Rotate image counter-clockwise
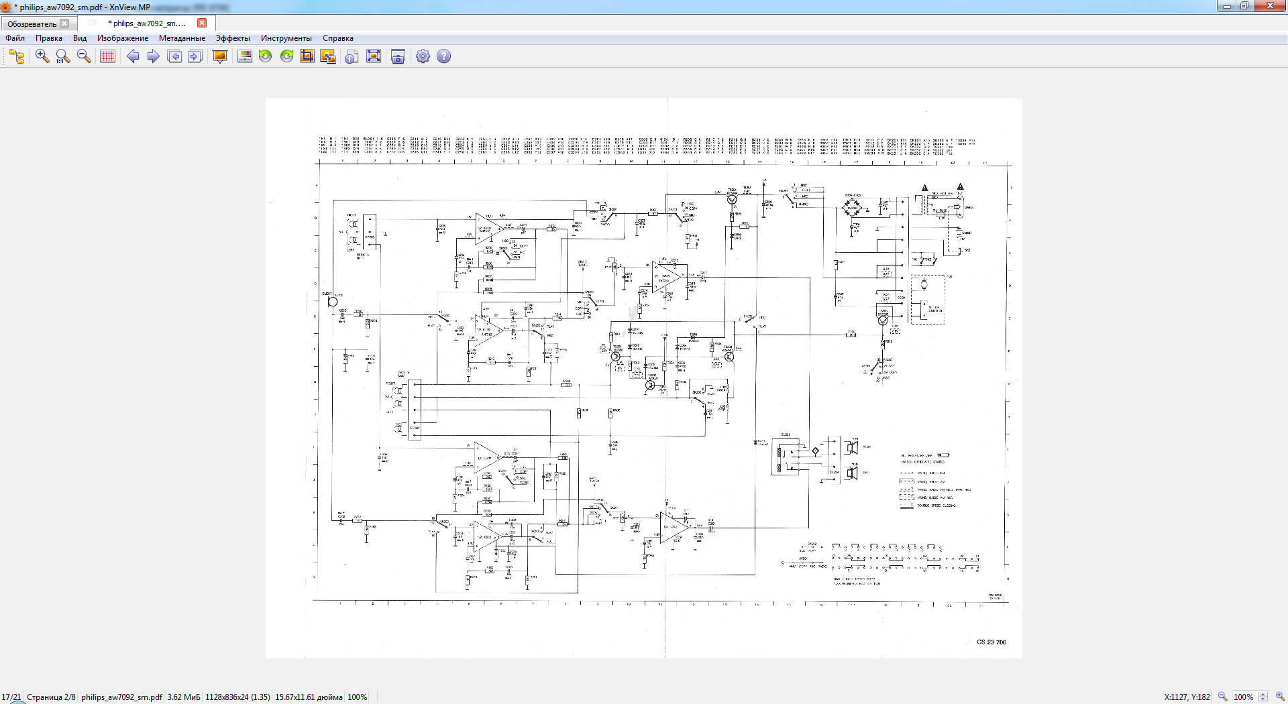Viewport: 1288px width, 704px height. coord(266,56)
